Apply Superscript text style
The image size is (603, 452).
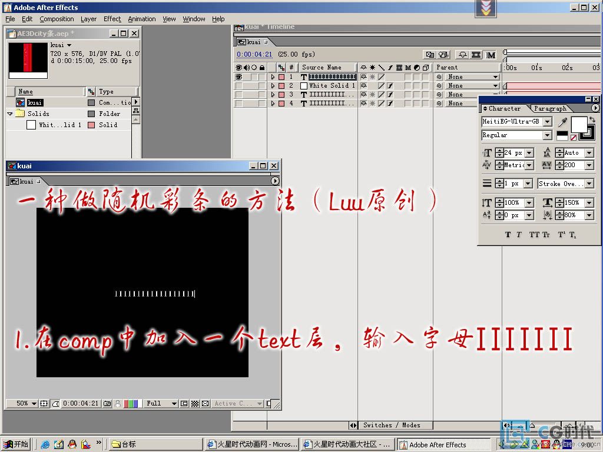click(561, 234)
